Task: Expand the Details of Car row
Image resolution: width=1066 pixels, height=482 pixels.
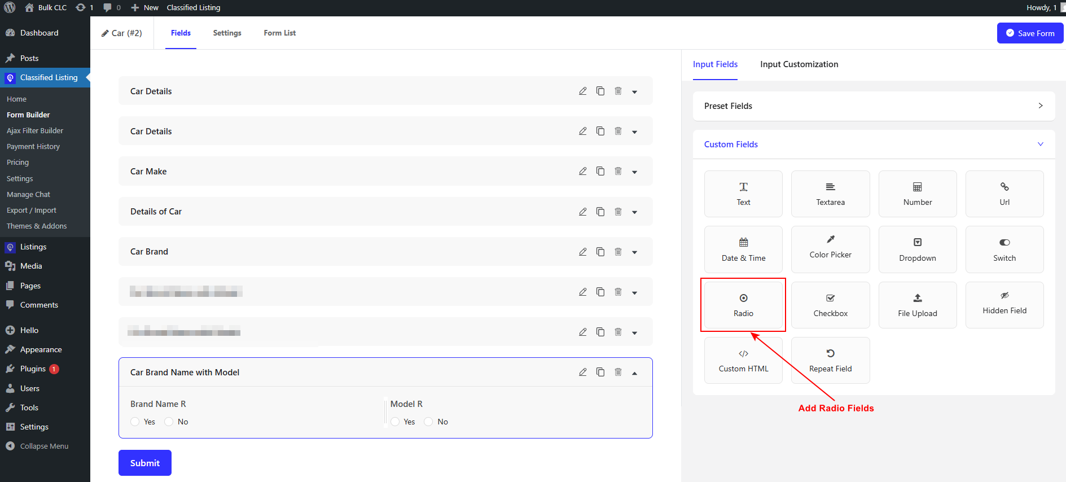Action: pos(634,212)
